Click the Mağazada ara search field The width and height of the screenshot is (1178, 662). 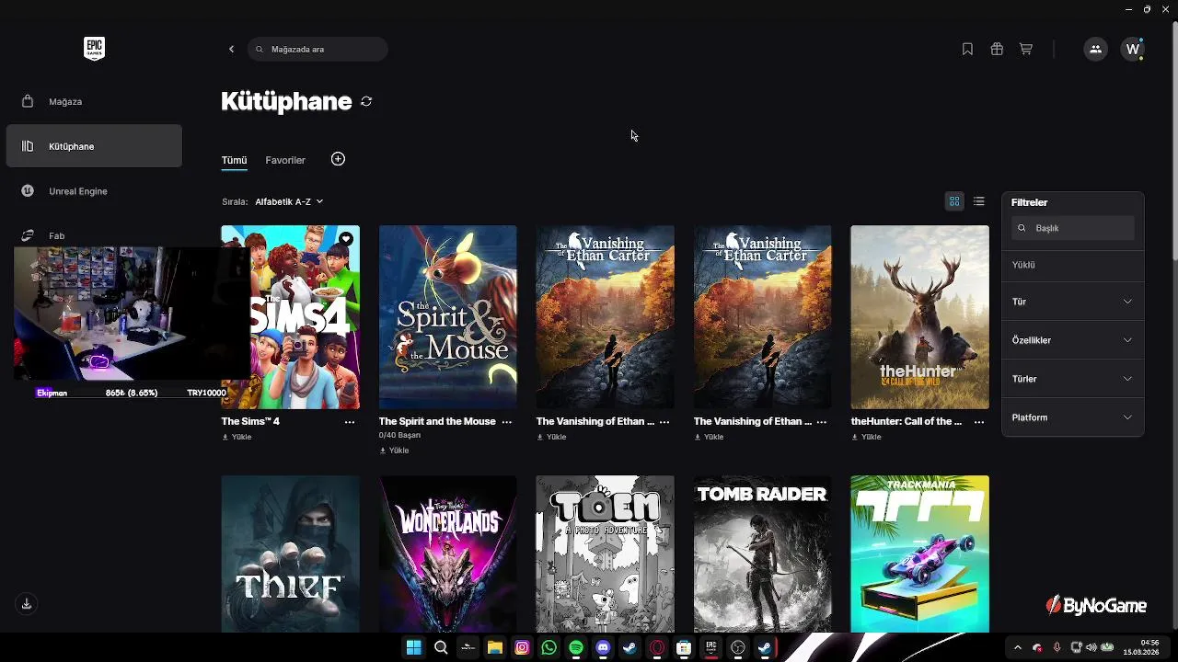[318, 49]
